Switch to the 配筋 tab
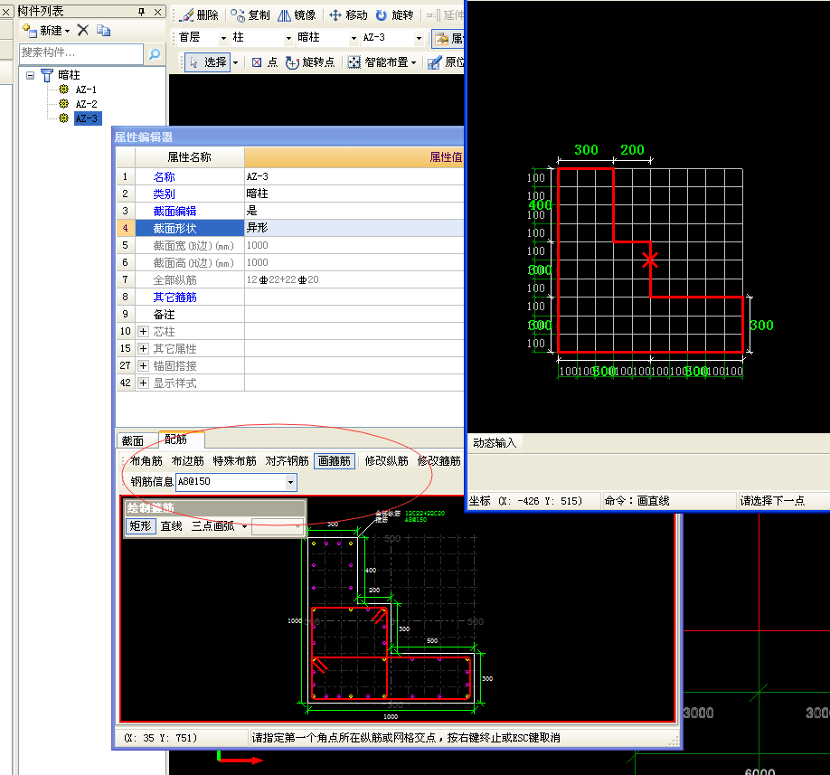Viewport: 830px width, 775px height. click(x=175, y=439)
